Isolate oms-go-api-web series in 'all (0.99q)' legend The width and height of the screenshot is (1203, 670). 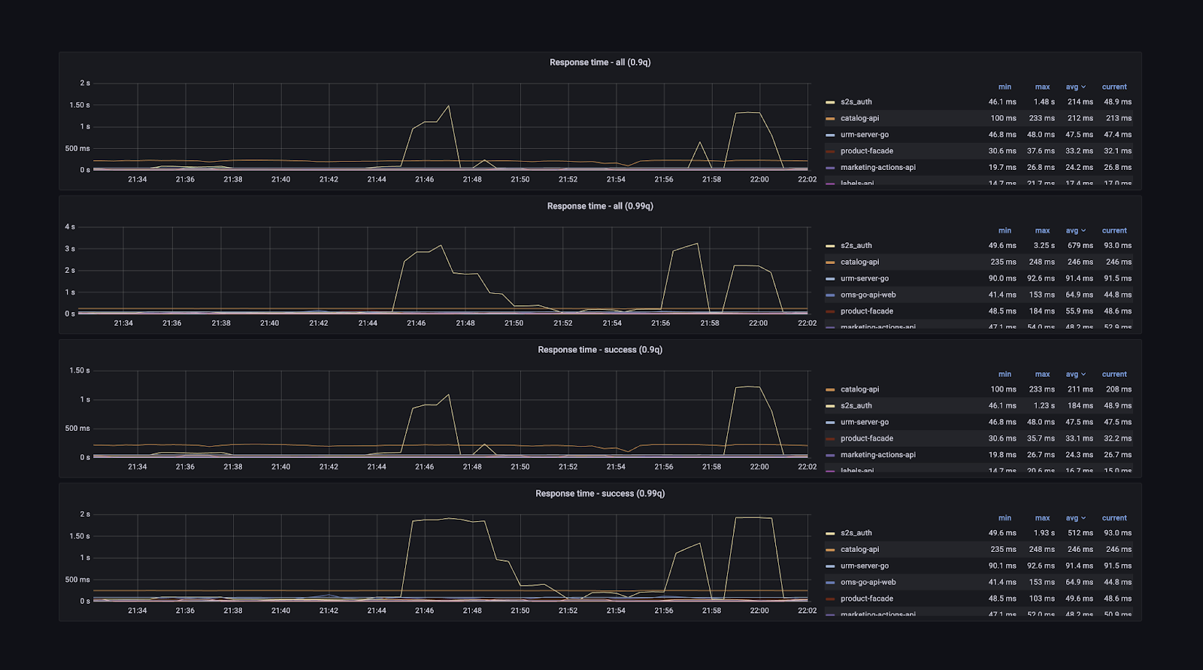click(x=868, y=295)
